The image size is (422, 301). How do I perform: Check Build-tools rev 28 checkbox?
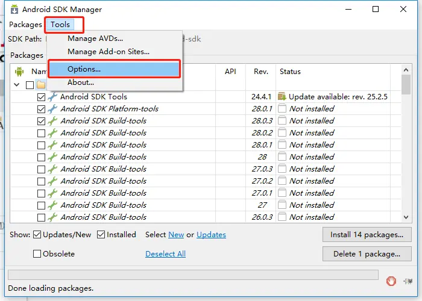pyautogui.click(x=41, y=157)
